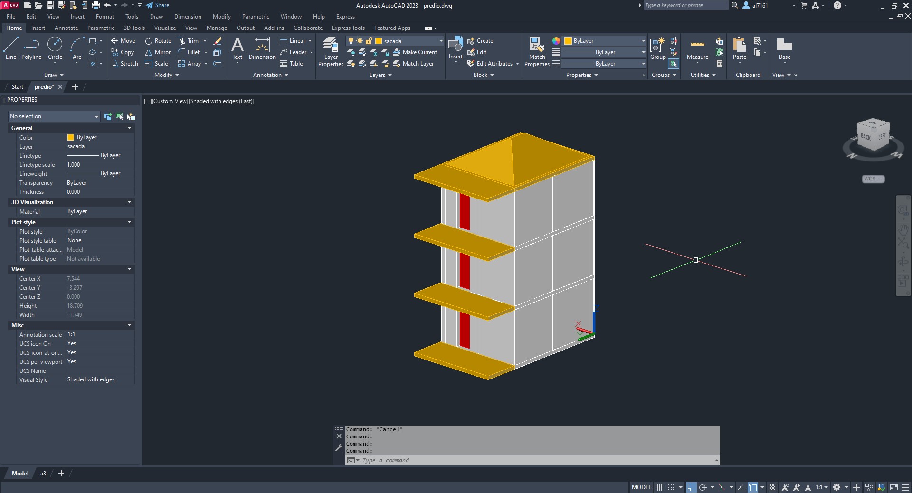
Task: Collapse the General properties section
Action: click(x=129, y=128)
